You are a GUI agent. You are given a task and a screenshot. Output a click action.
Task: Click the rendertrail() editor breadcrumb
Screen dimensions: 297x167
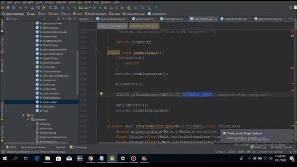144,26
